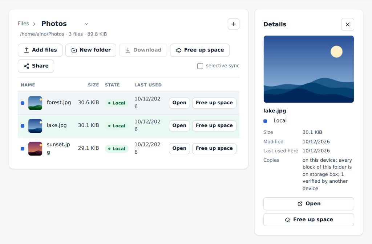372x244 pixels.
Task: Click the large lake preview image in Details
Action: (309, 69)
